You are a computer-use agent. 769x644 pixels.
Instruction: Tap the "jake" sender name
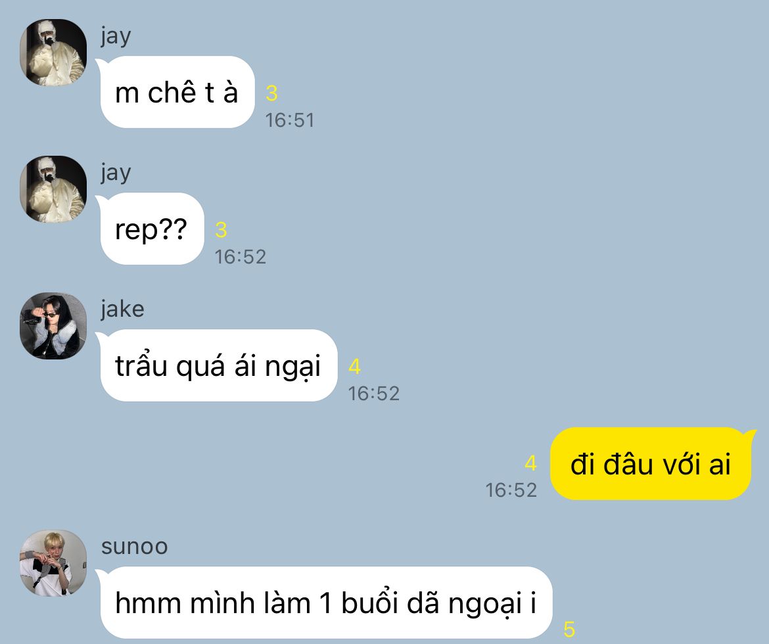123,309
